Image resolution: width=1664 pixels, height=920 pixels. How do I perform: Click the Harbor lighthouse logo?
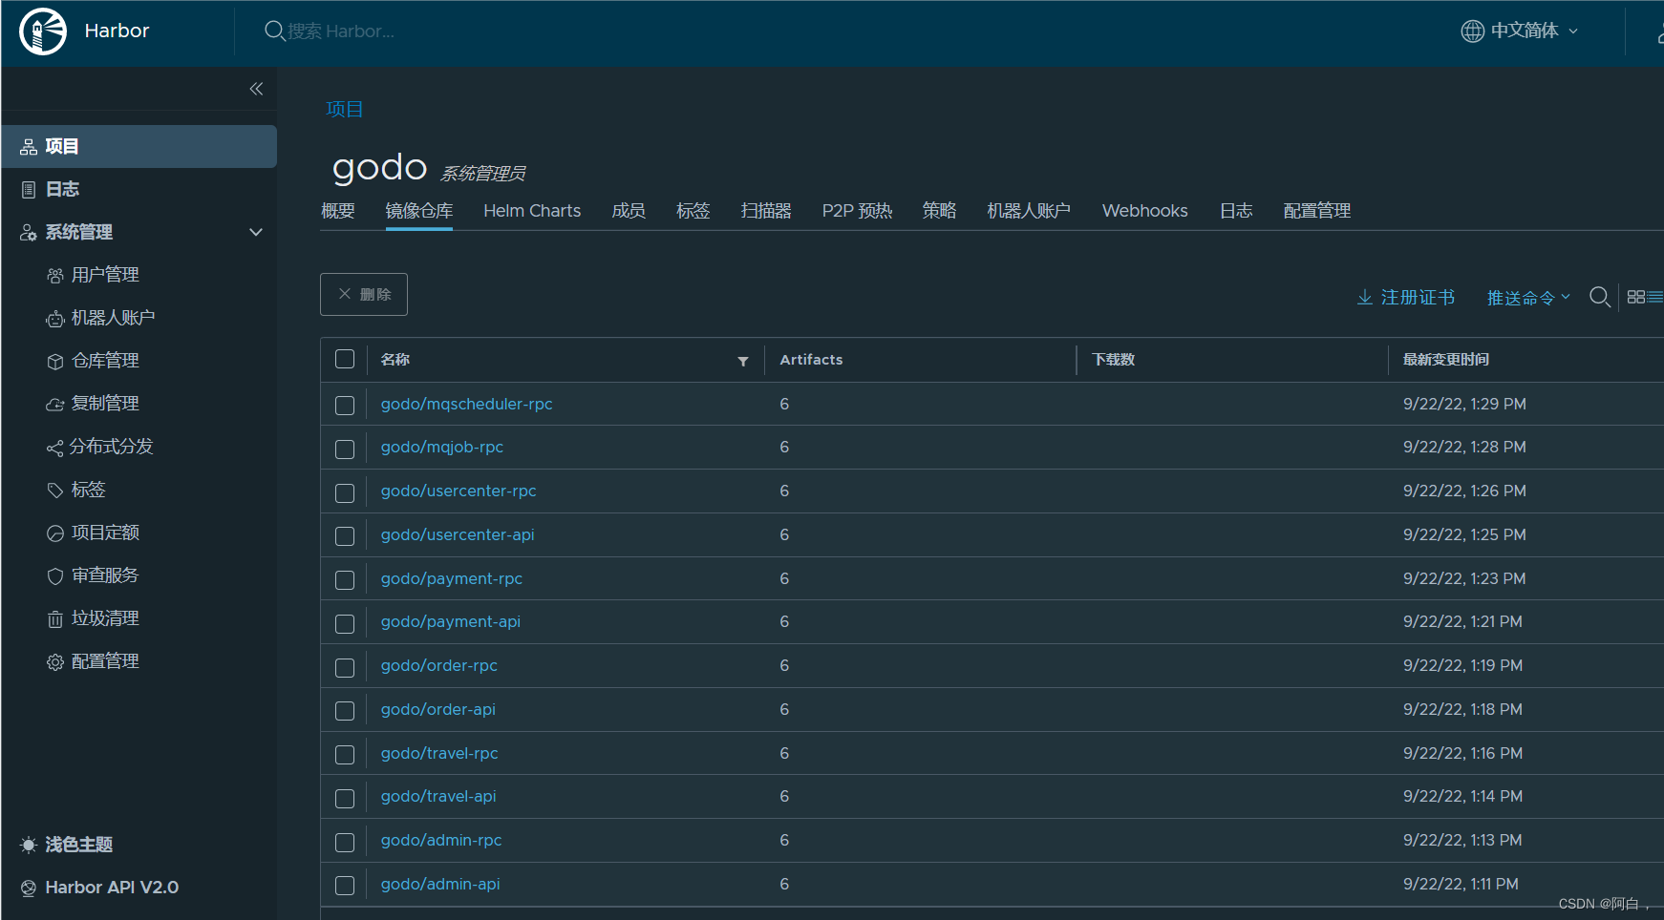[x=43, y=31]
